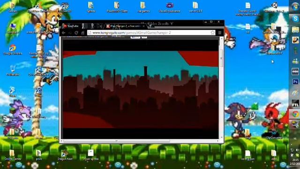Open the VisualBoyAdvance desktop icon
The height and width of the screenshot is (169, 300).
click(170, 8)
